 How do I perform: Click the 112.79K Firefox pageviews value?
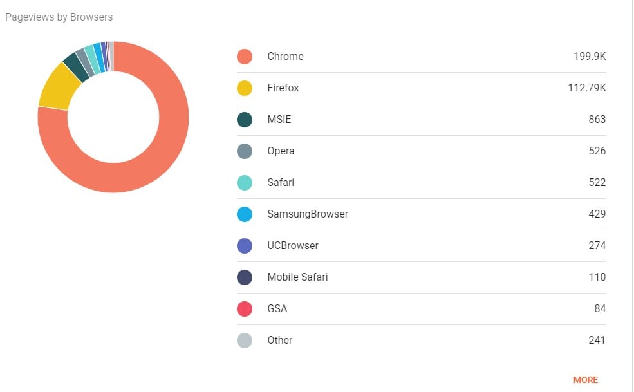pyautogui.click(x=586, y=88)
